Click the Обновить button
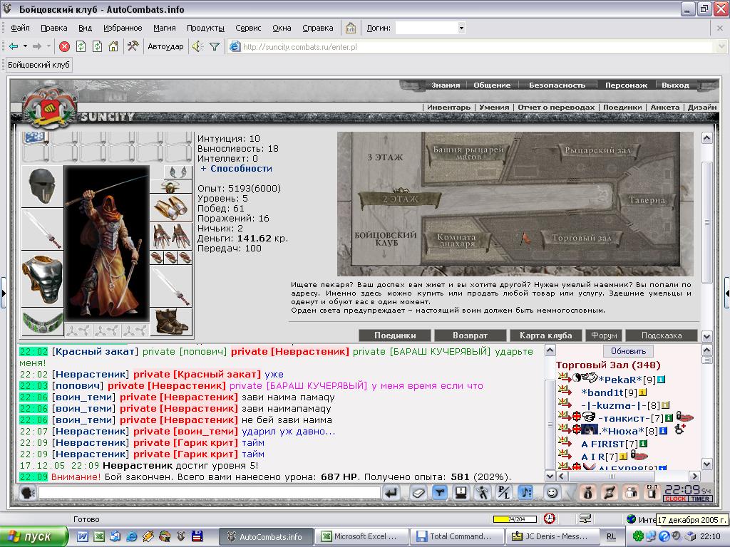Viewport: 730px width, 547px height. click(x=628, y=351)
